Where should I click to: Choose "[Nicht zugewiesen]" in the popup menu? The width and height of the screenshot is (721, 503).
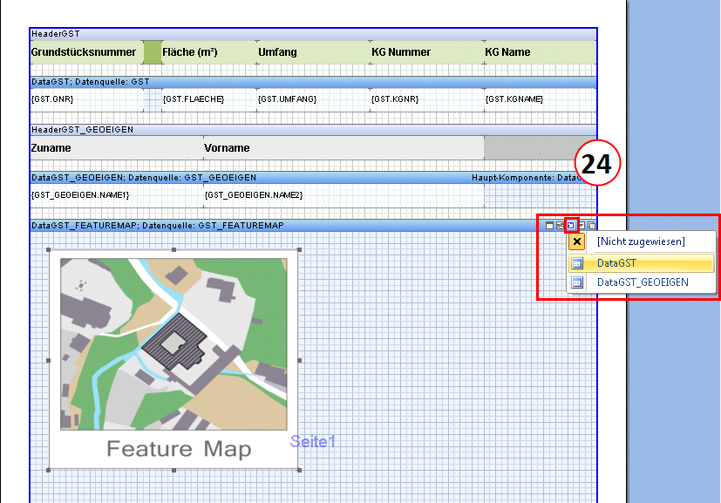[x=642, y=241]
